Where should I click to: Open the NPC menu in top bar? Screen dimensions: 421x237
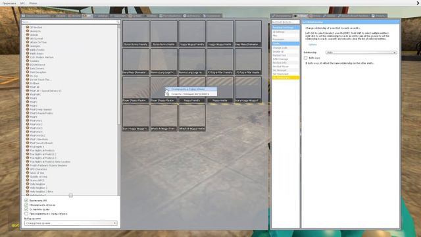pos(22,3)
